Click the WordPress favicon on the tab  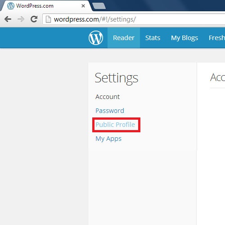click(11, 6)
